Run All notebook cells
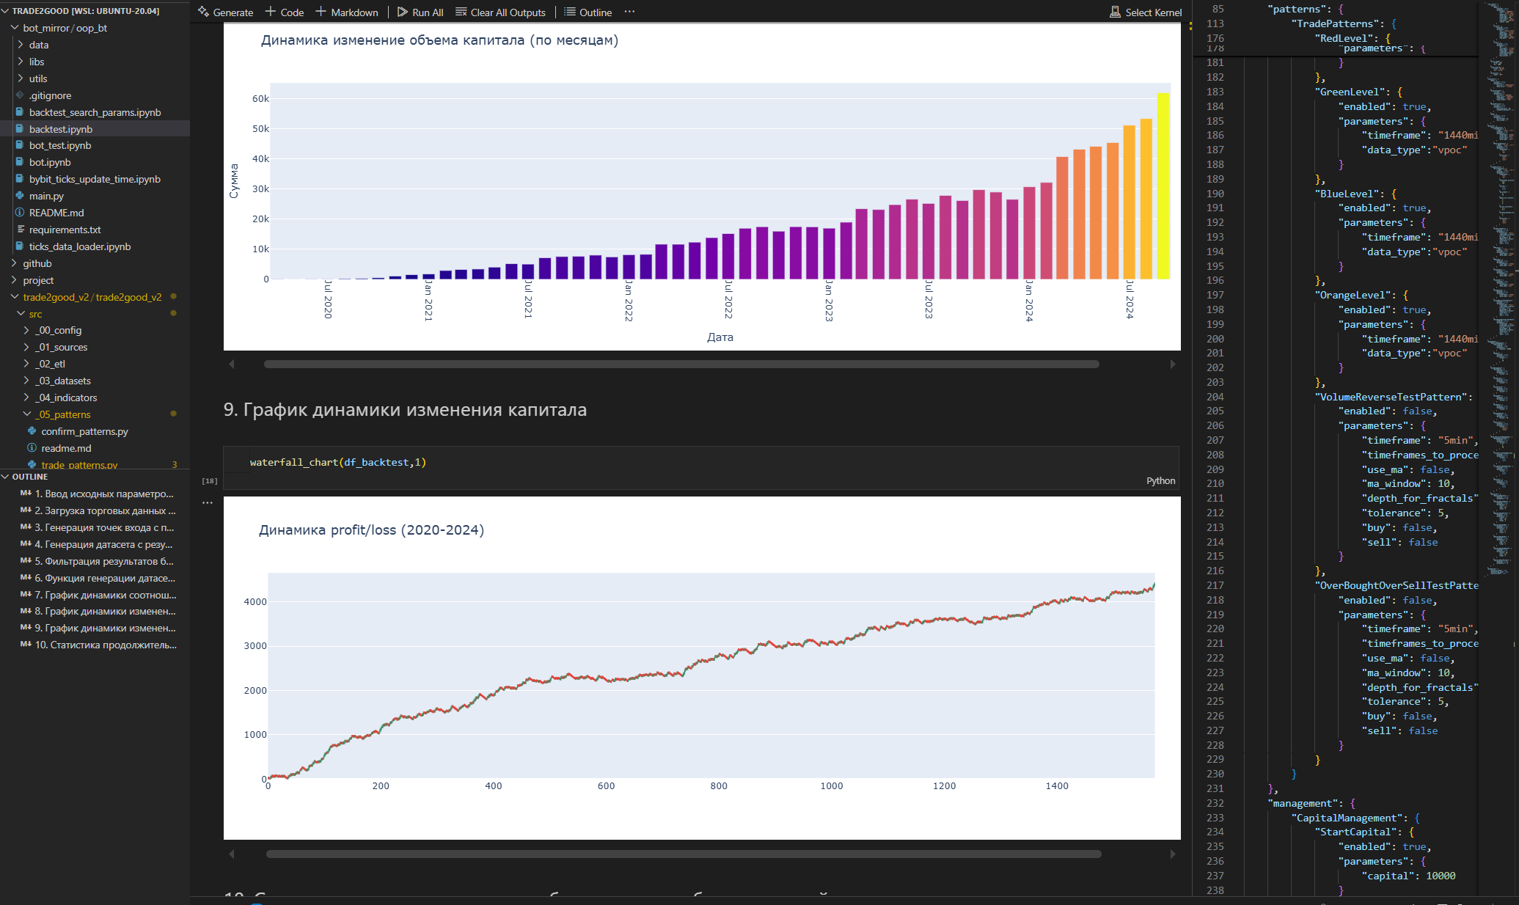This screenshot has width=1519, height=905. (x=420, y=12)
